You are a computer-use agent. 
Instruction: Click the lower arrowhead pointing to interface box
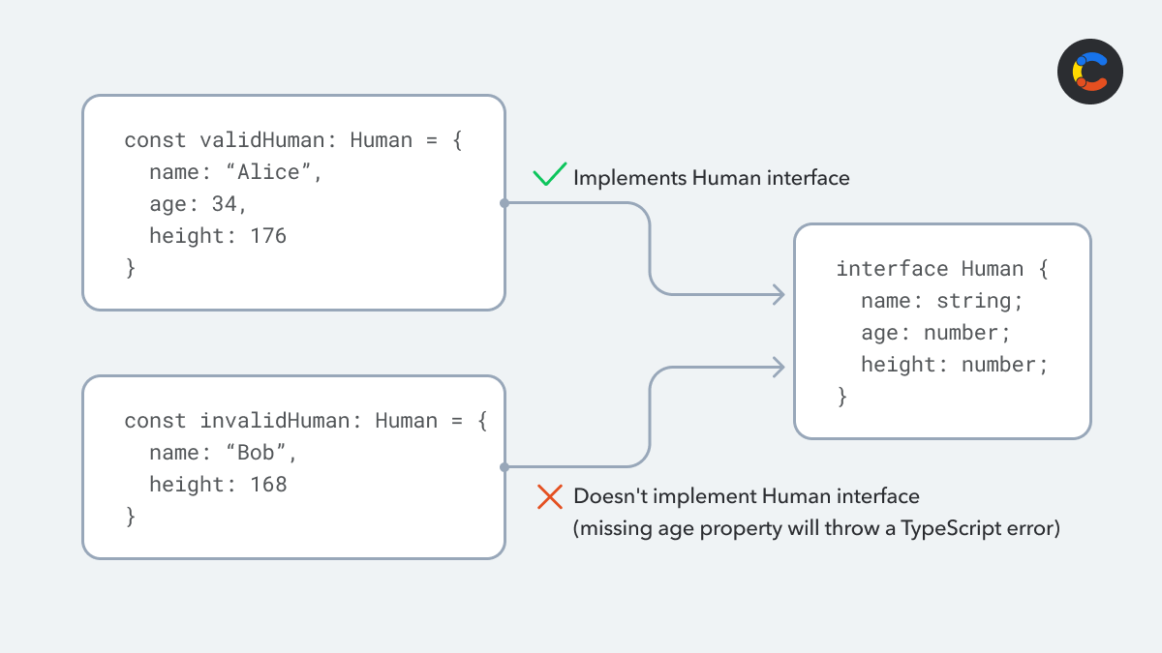(777, 366)
